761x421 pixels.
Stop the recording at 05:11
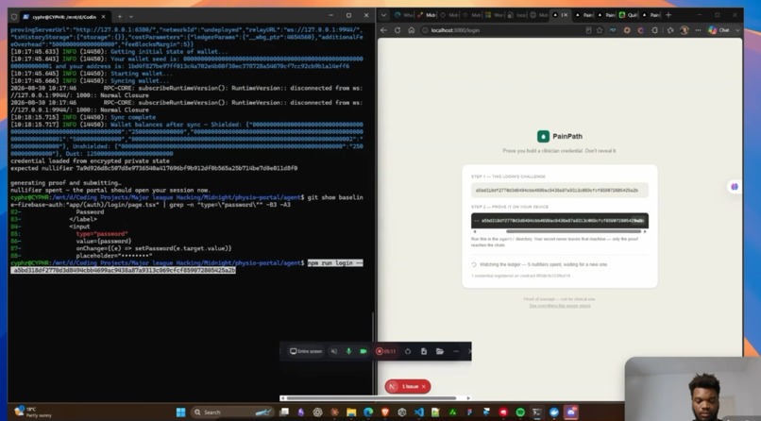(x=385, y=351)
